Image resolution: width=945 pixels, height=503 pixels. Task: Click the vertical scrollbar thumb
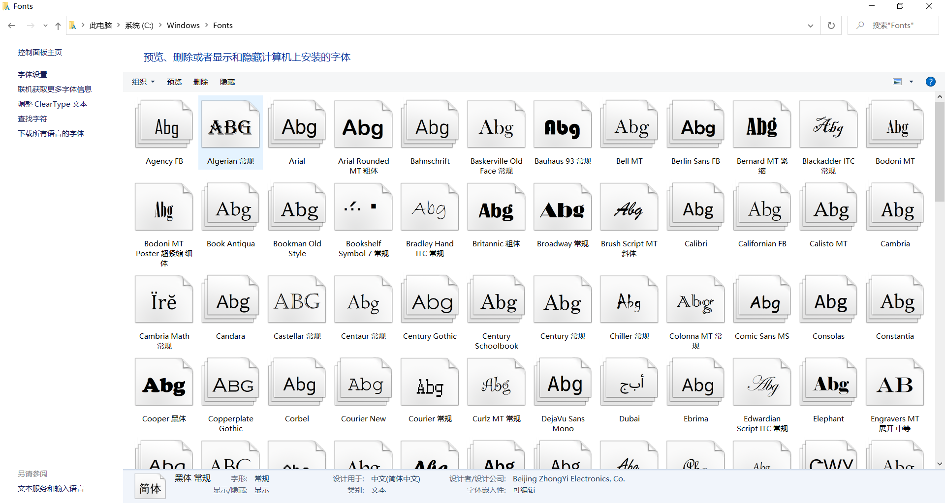click(940, 151)
